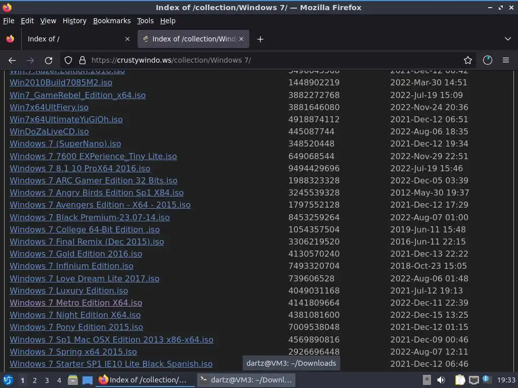Screen dimensions: 518x388
Task: Click the URL address bar
Action: pos(268,61)
